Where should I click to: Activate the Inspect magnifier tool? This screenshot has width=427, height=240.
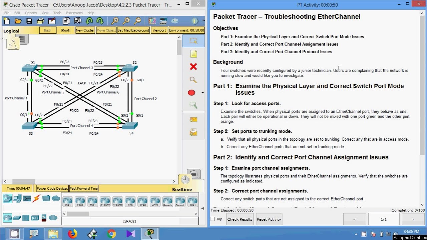[193, 80]
